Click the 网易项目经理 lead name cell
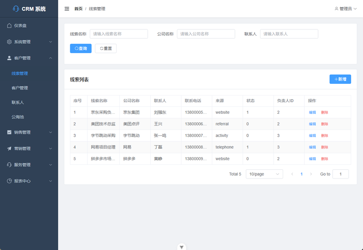This screenshot has width=363, height=250. coord(103,147)
